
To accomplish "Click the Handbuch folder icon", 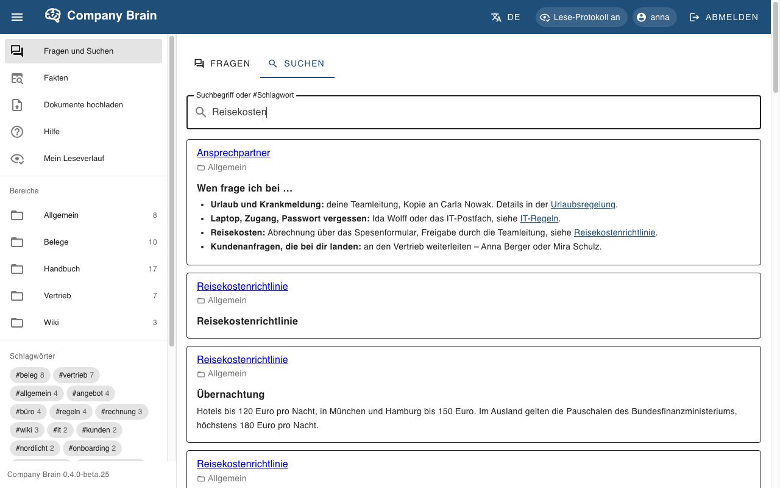I will pyautogui.click(x=17, y=269).
